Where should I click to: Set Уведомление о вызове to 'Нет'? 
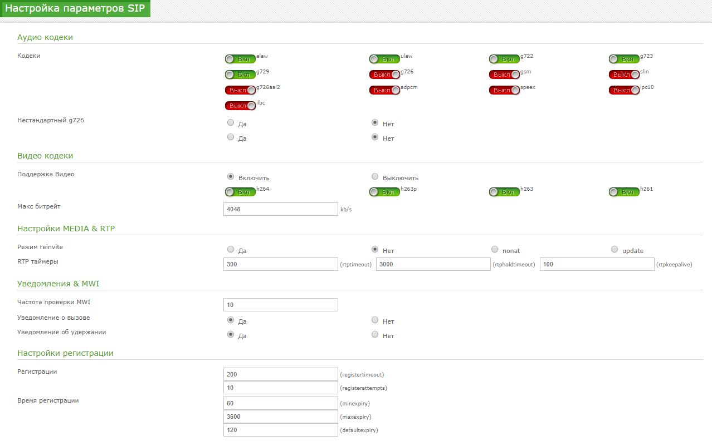[x=375, y=320]
